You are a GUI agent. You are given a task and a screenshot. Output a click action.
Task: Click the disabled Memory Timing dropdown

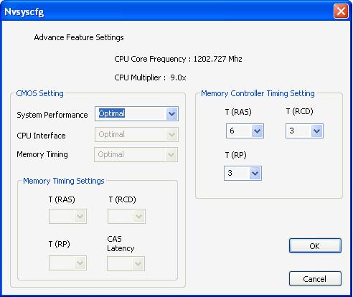[x=136, y=155]
